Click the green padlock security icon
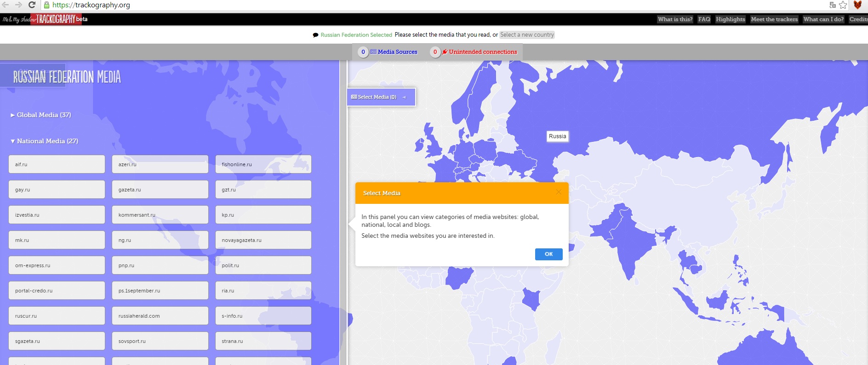The image size is (868, 365). tap(46, 5)
